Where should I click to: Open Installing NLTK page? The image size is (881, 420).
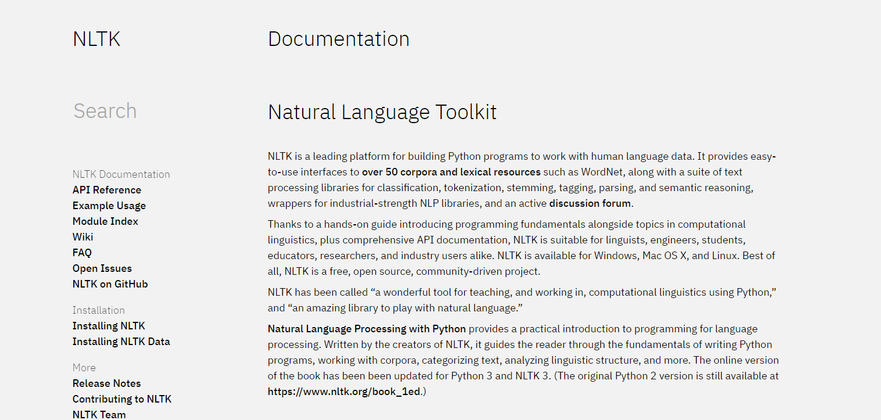[x=109, y=326]
